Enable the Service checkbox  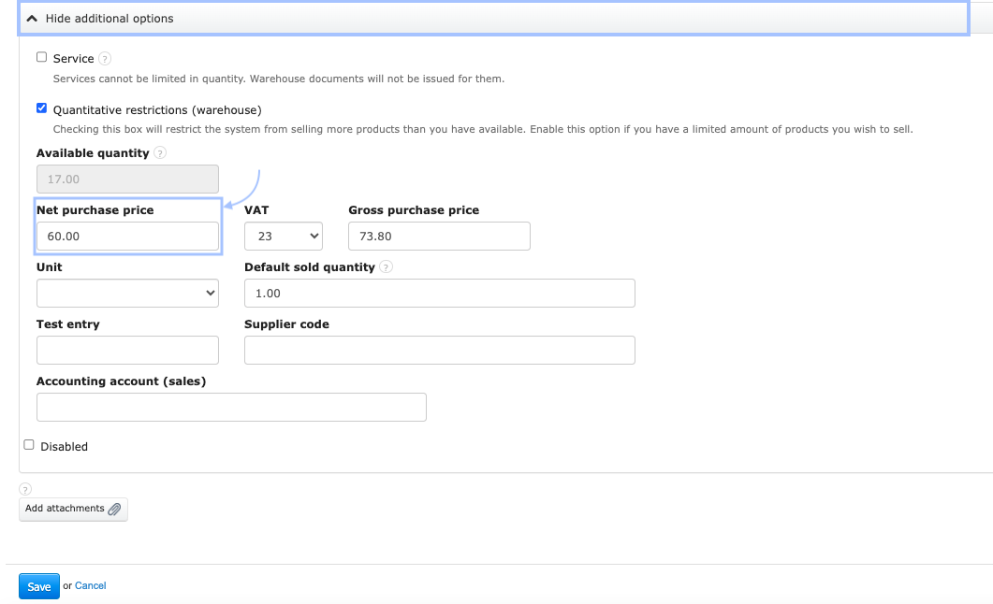tap(41, 57)
